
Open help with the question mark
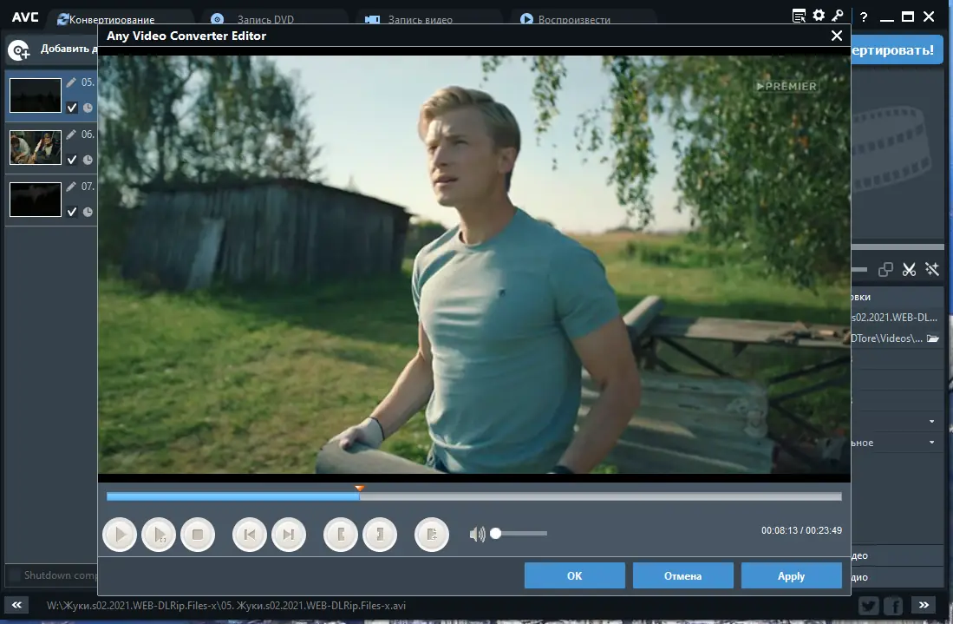coord(864,17)
